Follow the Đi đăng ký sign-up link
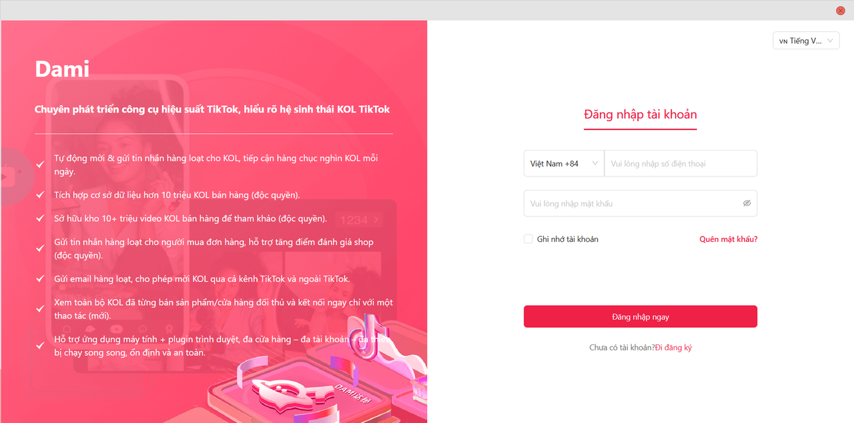Screen dimensions: 854x423 (673, 348)
